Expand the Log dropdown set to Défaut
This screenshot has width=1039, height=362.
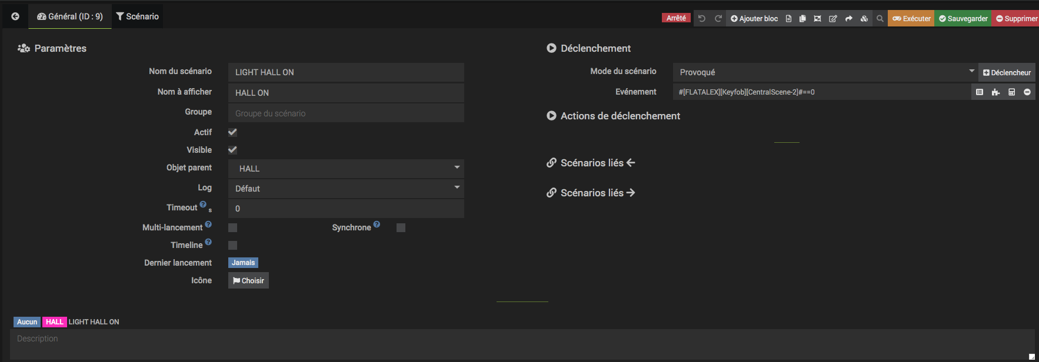(x=346, y=189)
